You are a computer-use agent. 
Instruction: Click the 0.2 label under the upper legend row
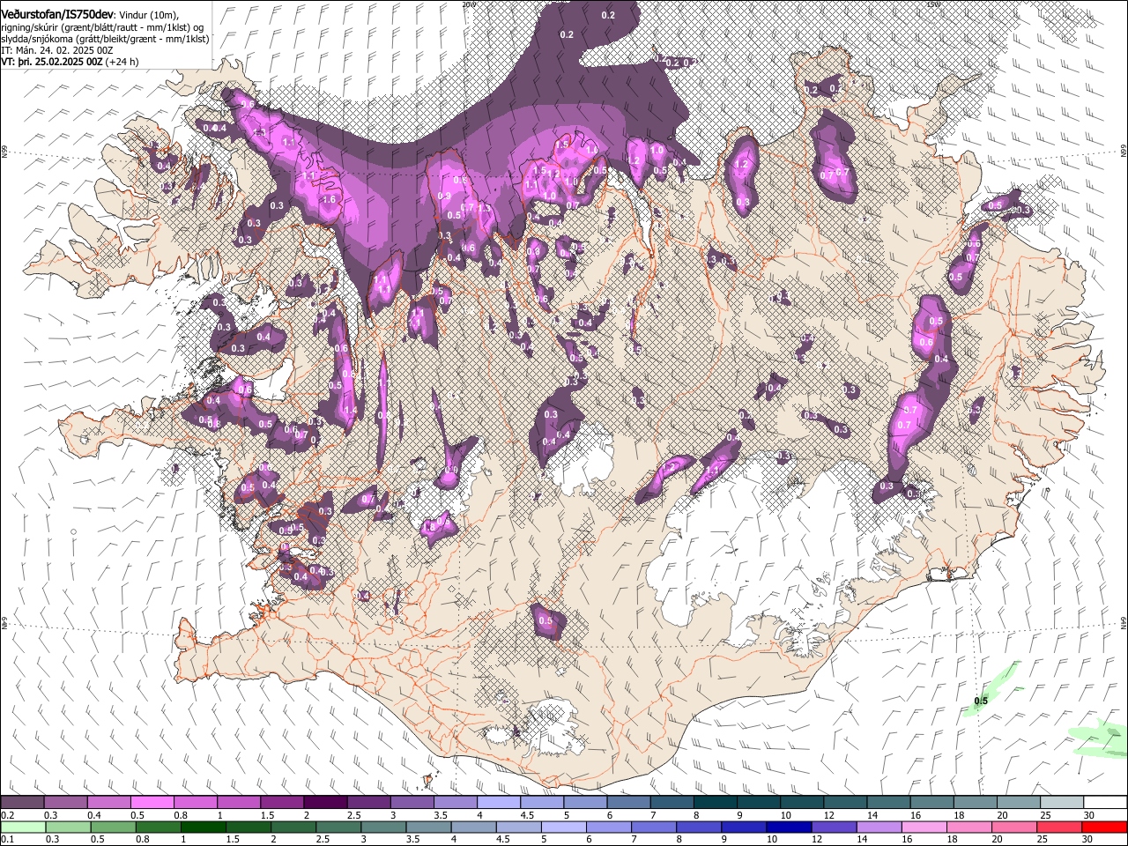click(x=7, y=815)
